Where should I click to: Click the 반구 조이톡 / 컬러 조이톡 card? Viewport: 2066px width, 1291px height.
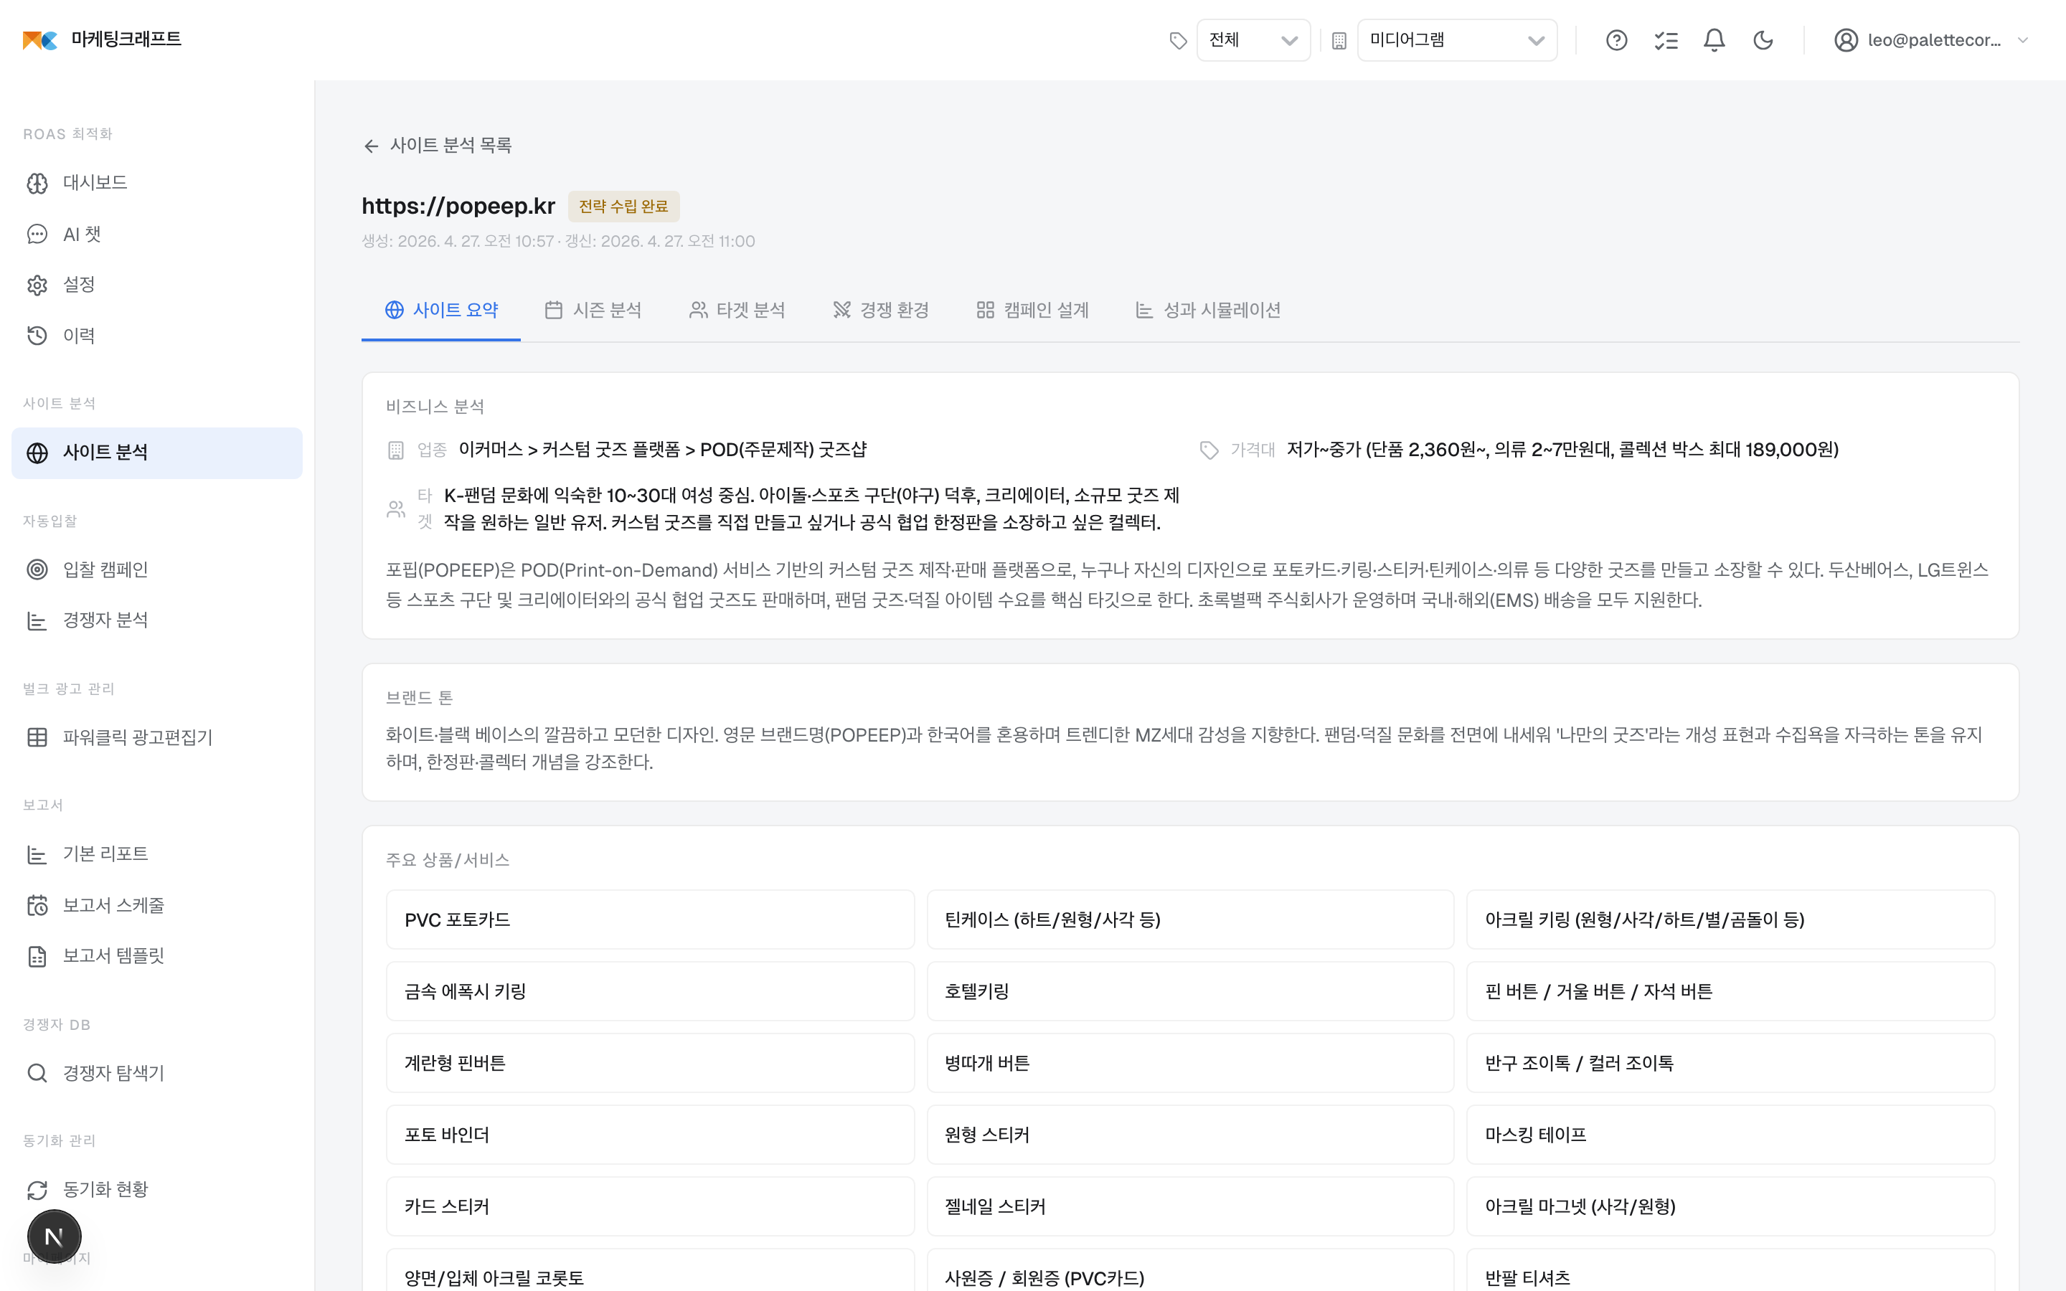(x=1730, y=1063)
